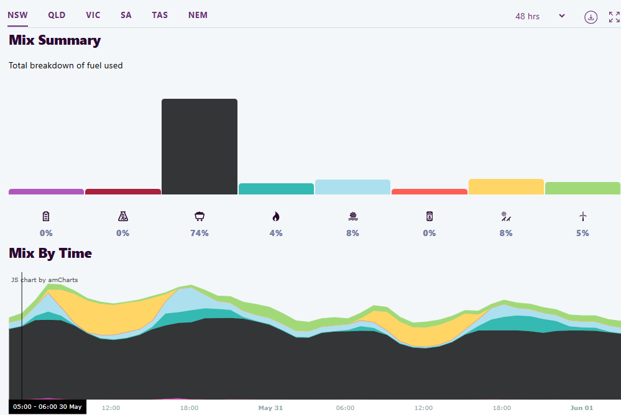This screenshot has width=621, height=415.
Task: Select the coal cart icon
Action: 200,216
